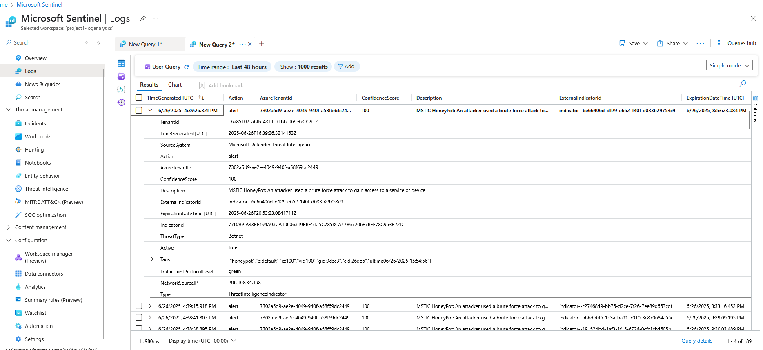Switch to New Query 1 tab

pyautogui.click(x=149, y=44)
